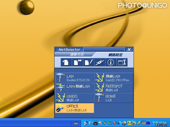This screenshot has height=127, width=170.
Task: Close the NetSelector window
Action: [129, 49]
